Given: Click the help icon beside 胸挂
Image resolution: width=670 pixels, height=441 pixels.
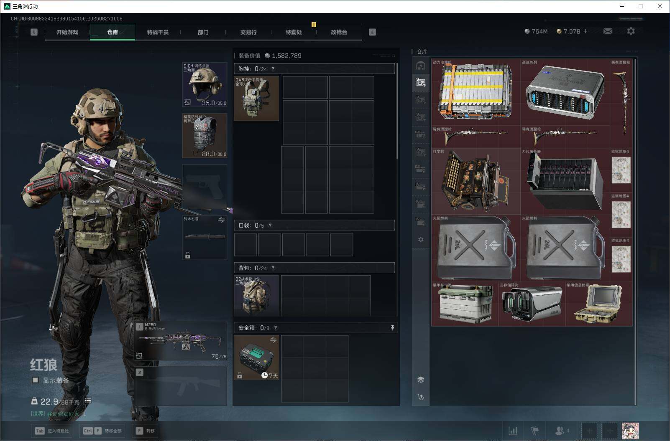Looking at the screenshot, I should pyautogui.click(x=273, y=69).
